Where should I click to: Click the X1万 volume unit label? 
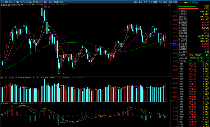172,101
